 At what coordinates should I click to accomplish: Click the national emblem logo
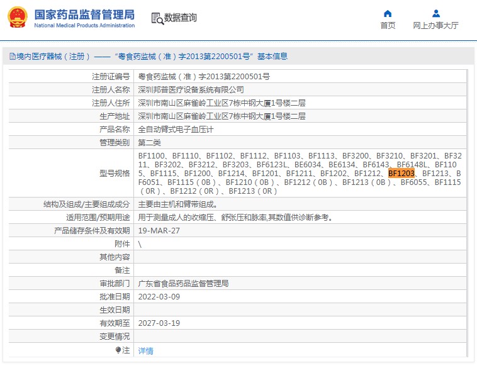coord(18,18)
